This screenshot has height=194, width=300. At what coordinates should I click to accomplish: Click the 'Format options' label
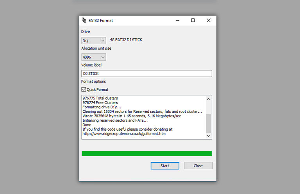coord(94,81)
